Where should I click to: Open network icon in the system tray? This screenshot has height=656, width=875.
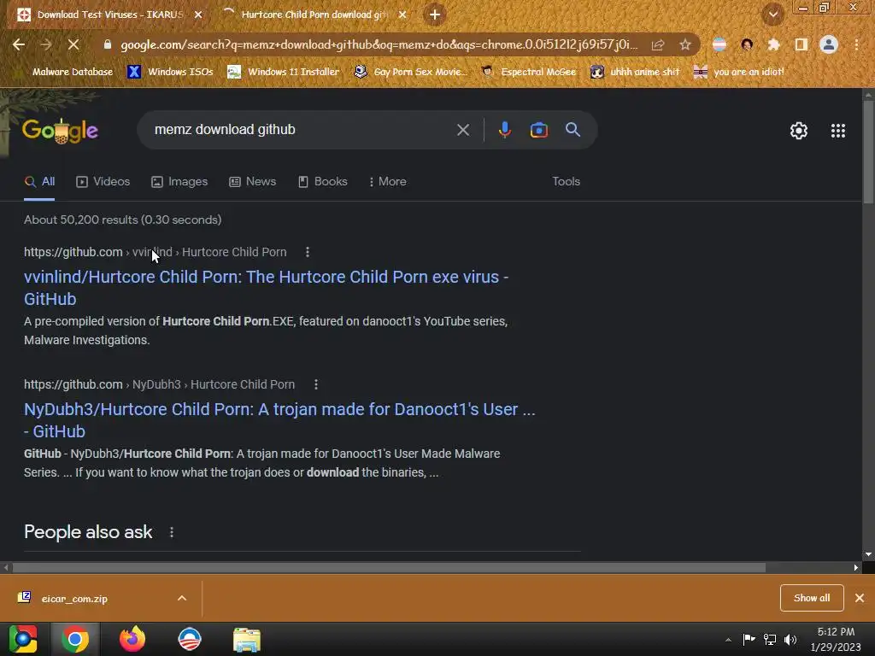(x=770, y=639)
